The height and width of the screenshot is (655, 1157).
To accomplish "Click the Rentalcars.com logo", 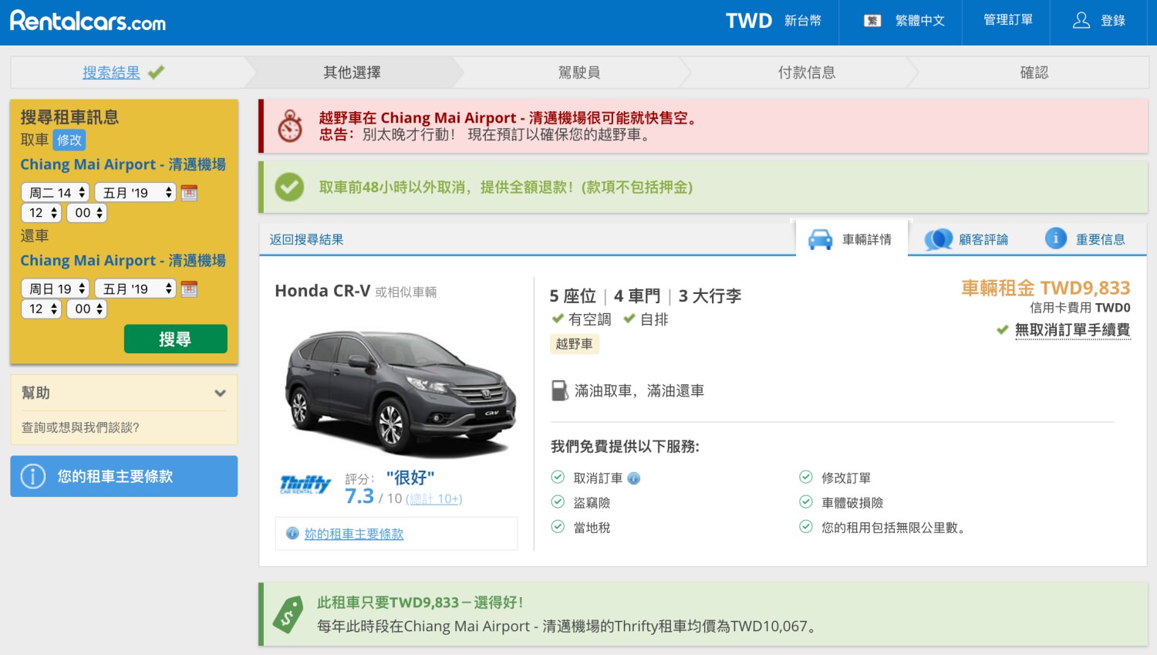I will pos(88,21).
